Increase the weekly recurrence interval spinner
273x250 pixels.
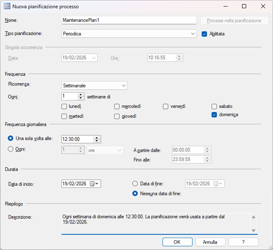point(81,94)
